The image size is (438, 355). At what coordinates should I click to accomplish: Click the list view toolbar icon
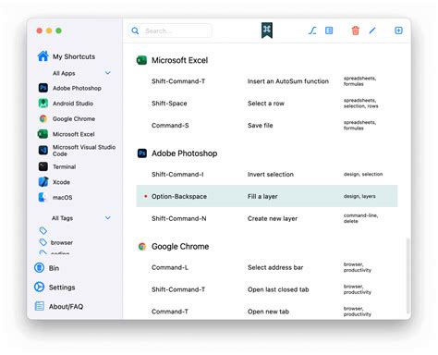pyautogui.click(x=329, y=31)
